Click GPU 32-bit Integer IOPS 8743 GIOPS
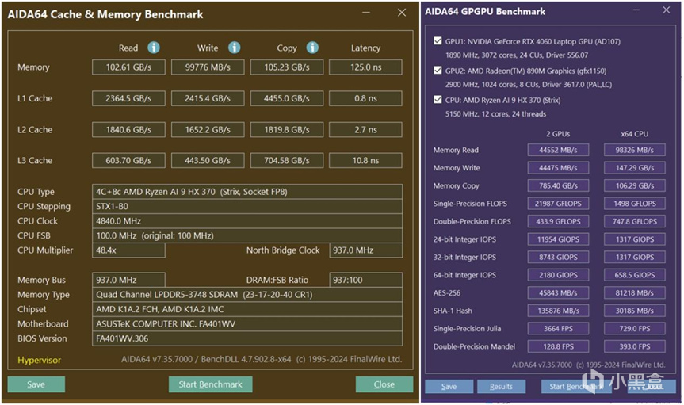 [558, 258]
